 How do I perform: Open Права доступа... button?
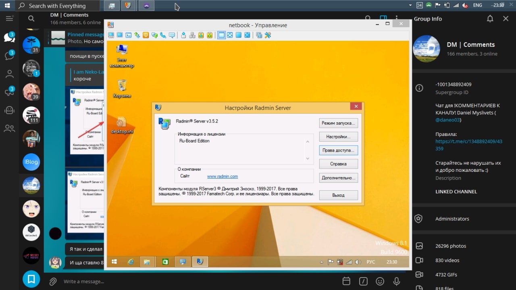pyautogui.click(x=338, y=150)
